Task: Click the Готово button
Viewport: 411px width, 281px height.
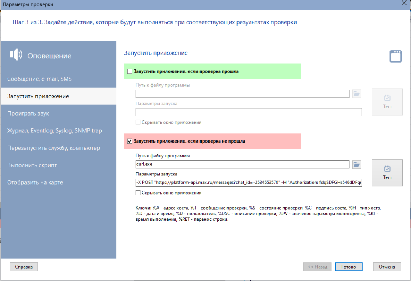Action: (x=348, y=267)
